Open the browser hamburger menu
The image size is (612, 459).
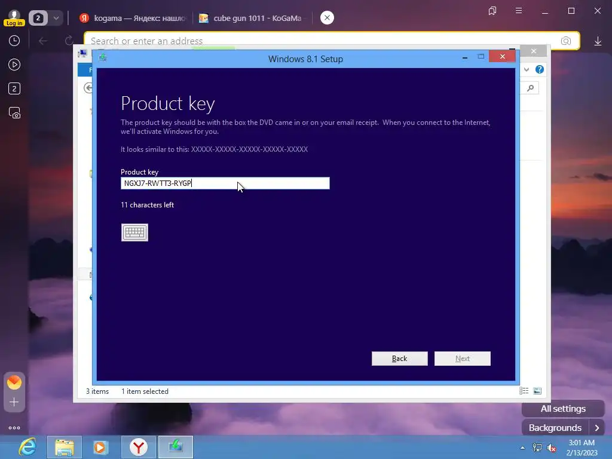click(x=519, y=11)
